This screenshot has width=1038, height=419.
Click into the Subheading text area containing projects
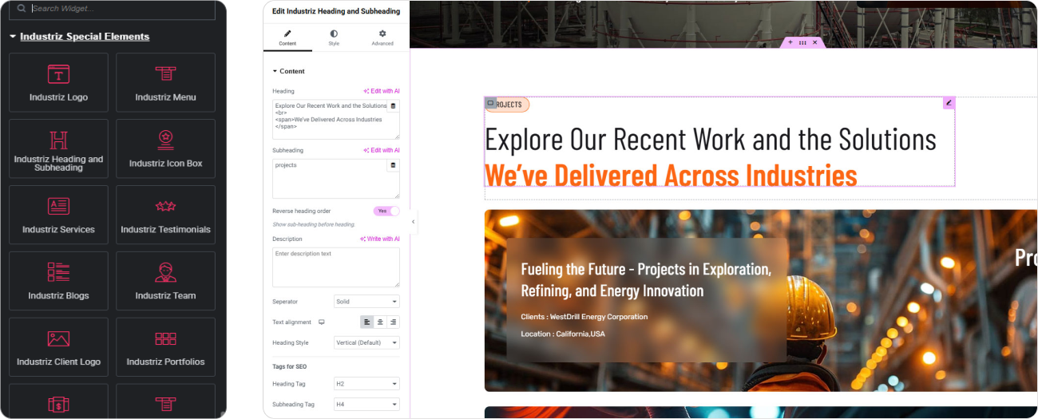[x=336, y=179]
